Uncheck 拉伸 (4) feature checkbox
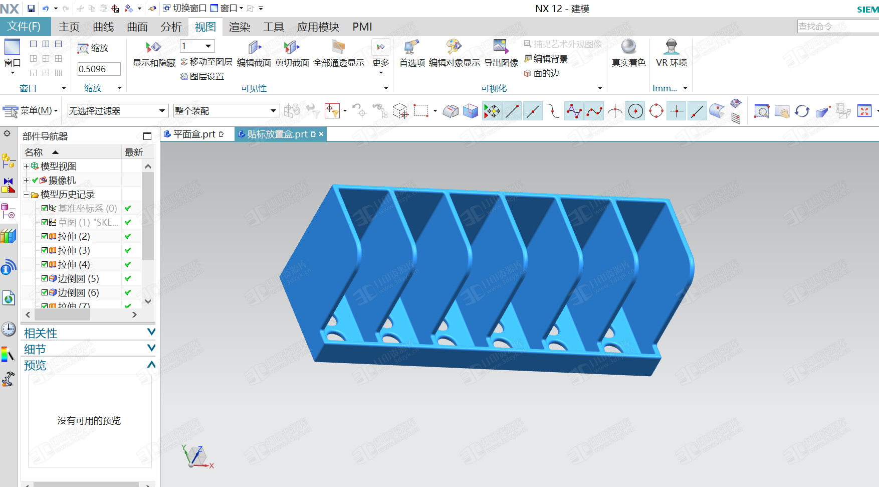 45,264
